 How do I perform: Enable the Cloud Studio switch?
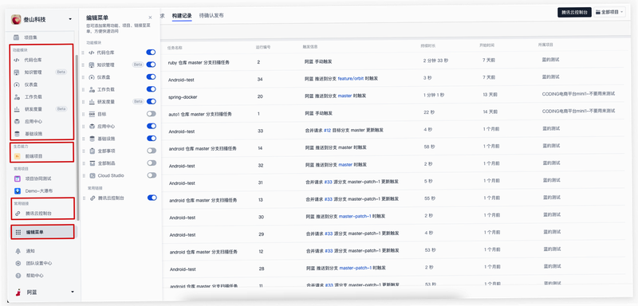tap(152, 175)
